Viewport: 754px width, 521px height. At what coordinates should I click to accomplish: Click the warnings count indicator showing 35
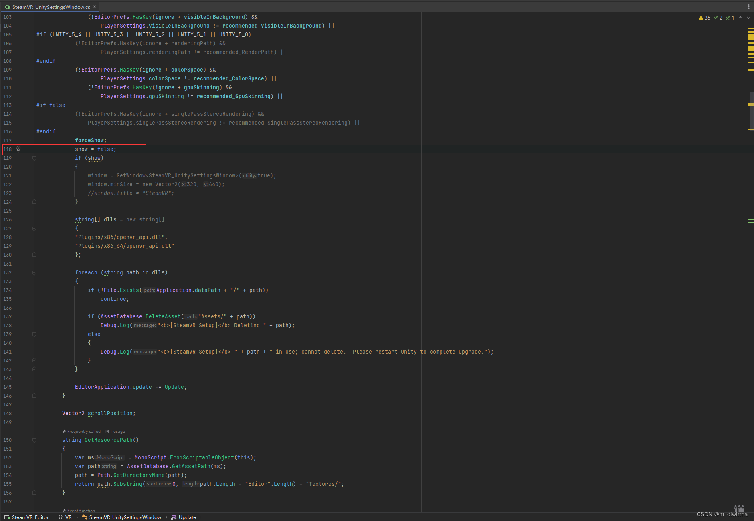(704, 18)
